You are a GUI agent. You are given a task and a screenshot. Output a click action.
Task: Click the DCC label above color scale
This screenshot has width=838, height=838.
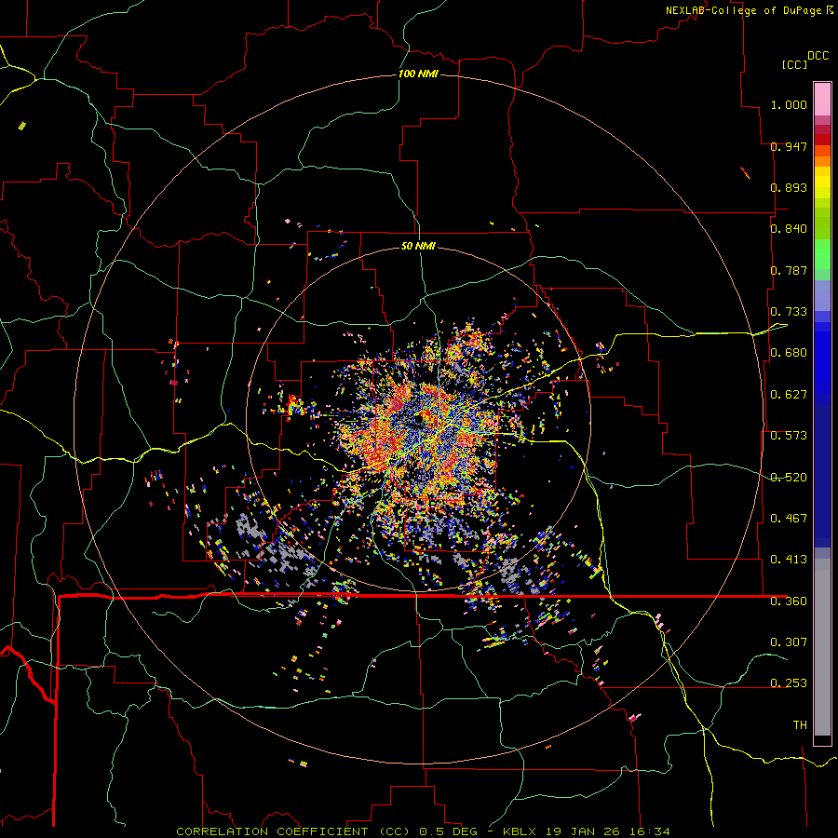point(818,56)
